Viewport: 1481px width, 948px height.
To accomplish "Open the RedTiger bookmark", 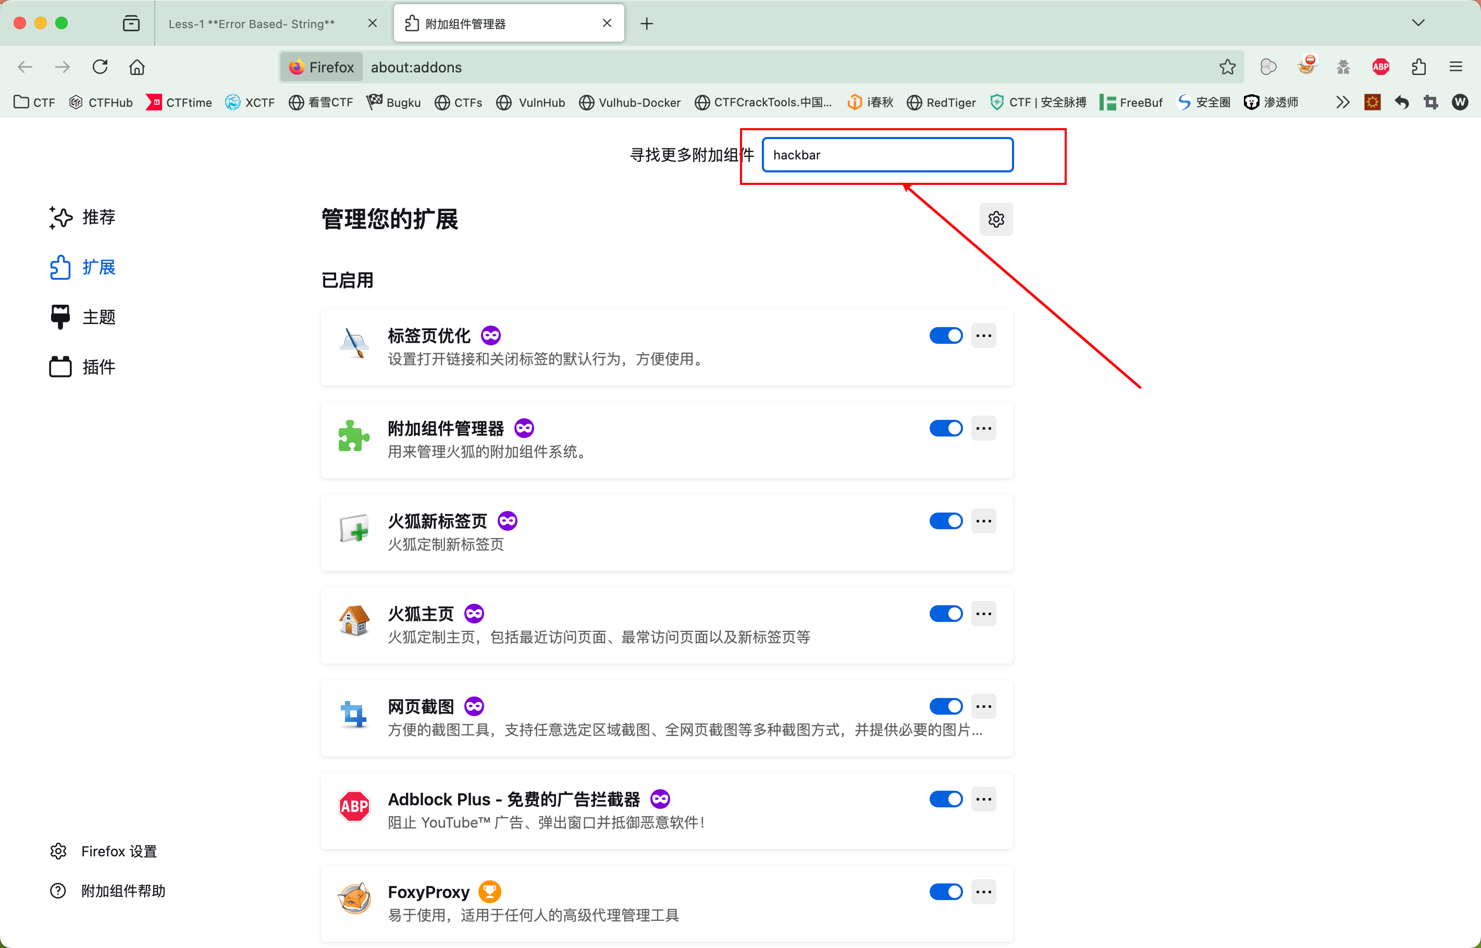I will (x=942, y=102).
